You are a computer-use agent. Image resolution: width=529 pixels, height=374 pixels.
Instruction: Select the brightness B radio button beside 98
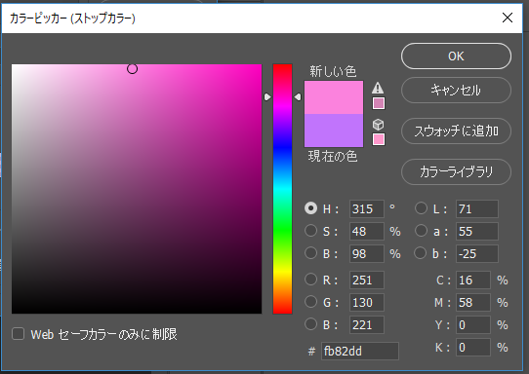310,253
